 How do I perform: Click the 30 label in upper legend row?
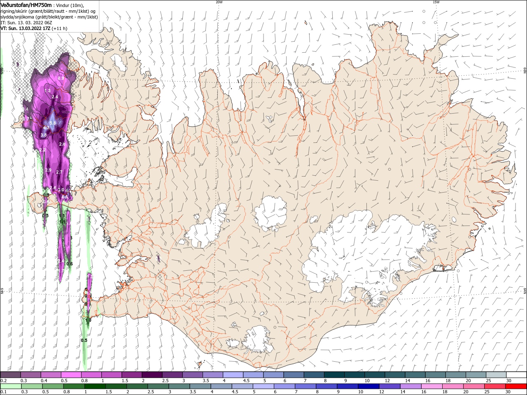point(508,381)
